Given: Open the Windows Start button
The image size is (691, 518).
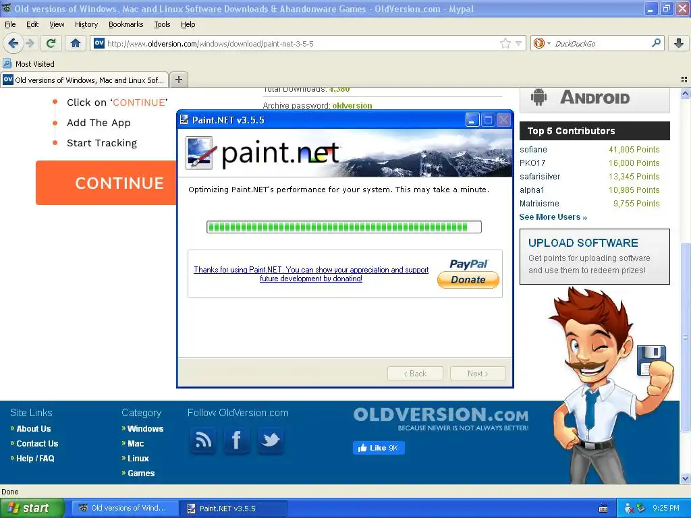Looking at the screenshot, I should tap(32, 508).
